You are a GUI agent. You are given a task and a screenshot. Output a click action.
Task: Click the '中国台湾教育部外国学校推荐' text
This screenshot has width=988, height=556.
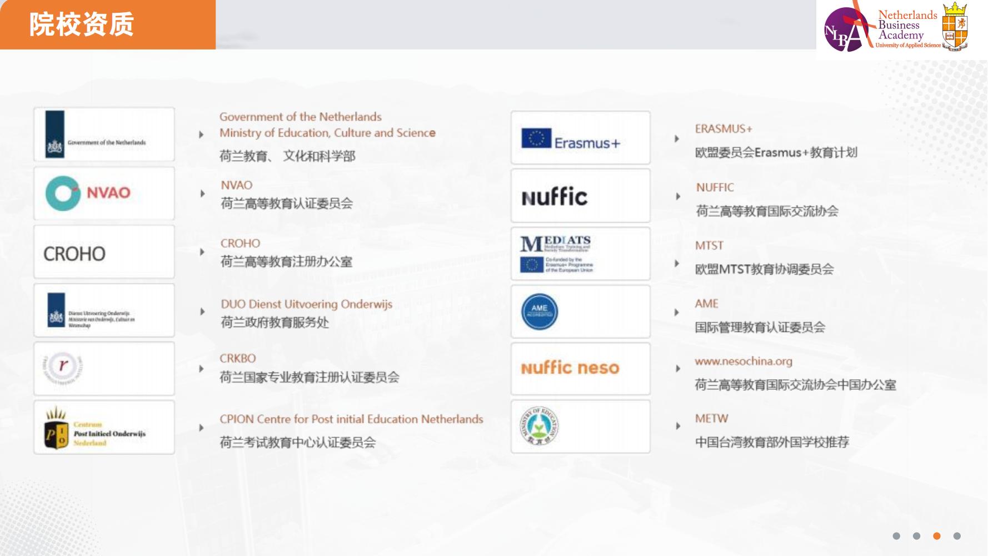[772, 443]
